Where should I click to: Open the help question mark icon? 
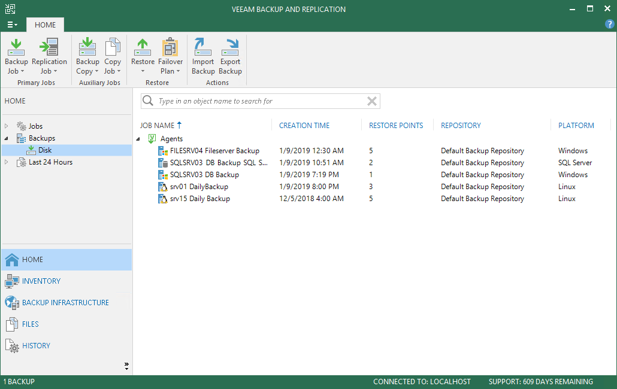609,25
